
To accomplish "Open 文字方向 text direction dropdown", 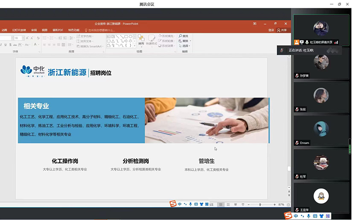I will (x=85, y=37).
